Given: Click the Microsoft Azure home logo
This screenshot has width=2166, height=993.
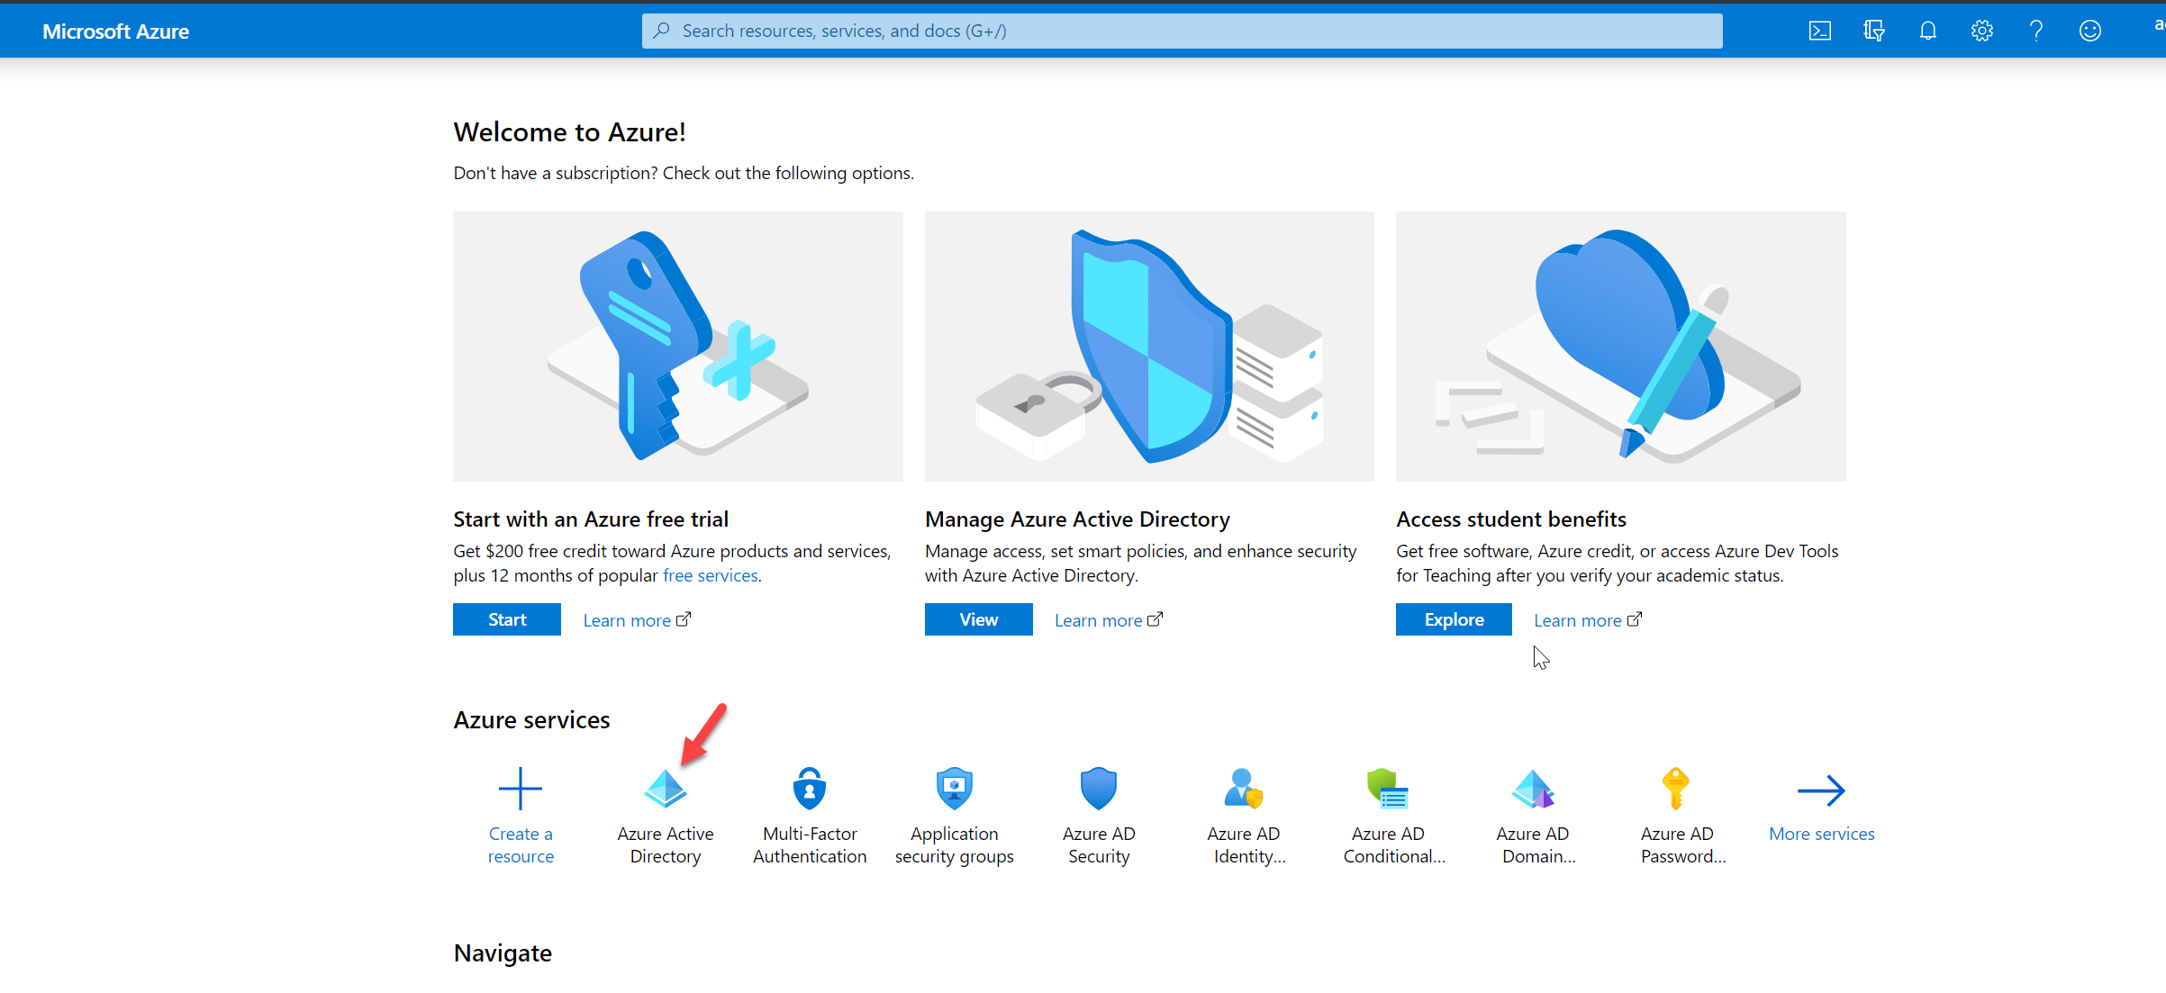Looking at the screenshot, I should coord(115,32).
